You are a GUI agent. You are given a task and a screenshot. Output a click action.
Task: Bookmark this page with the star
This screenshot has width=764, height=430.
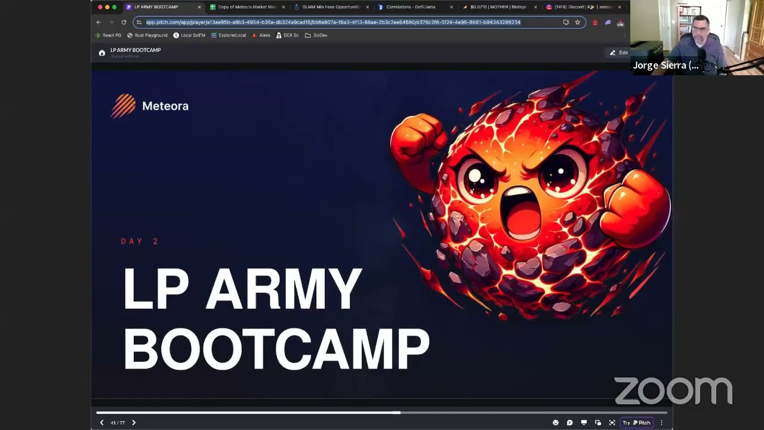pyautogui.click(x=577, y=22)
